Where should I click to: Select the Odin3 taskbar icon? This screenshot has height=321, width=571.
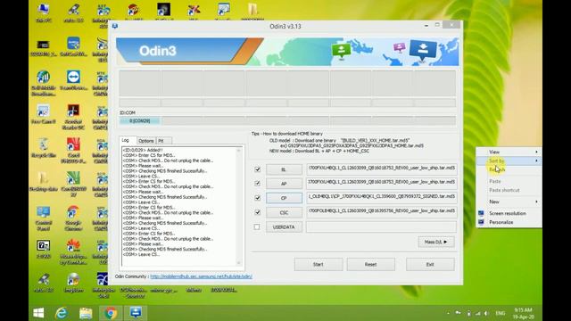(136, 313)
